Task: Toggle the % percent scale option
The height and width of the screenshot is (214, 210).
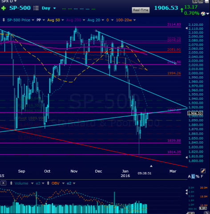Action: [x=198, y=177]
